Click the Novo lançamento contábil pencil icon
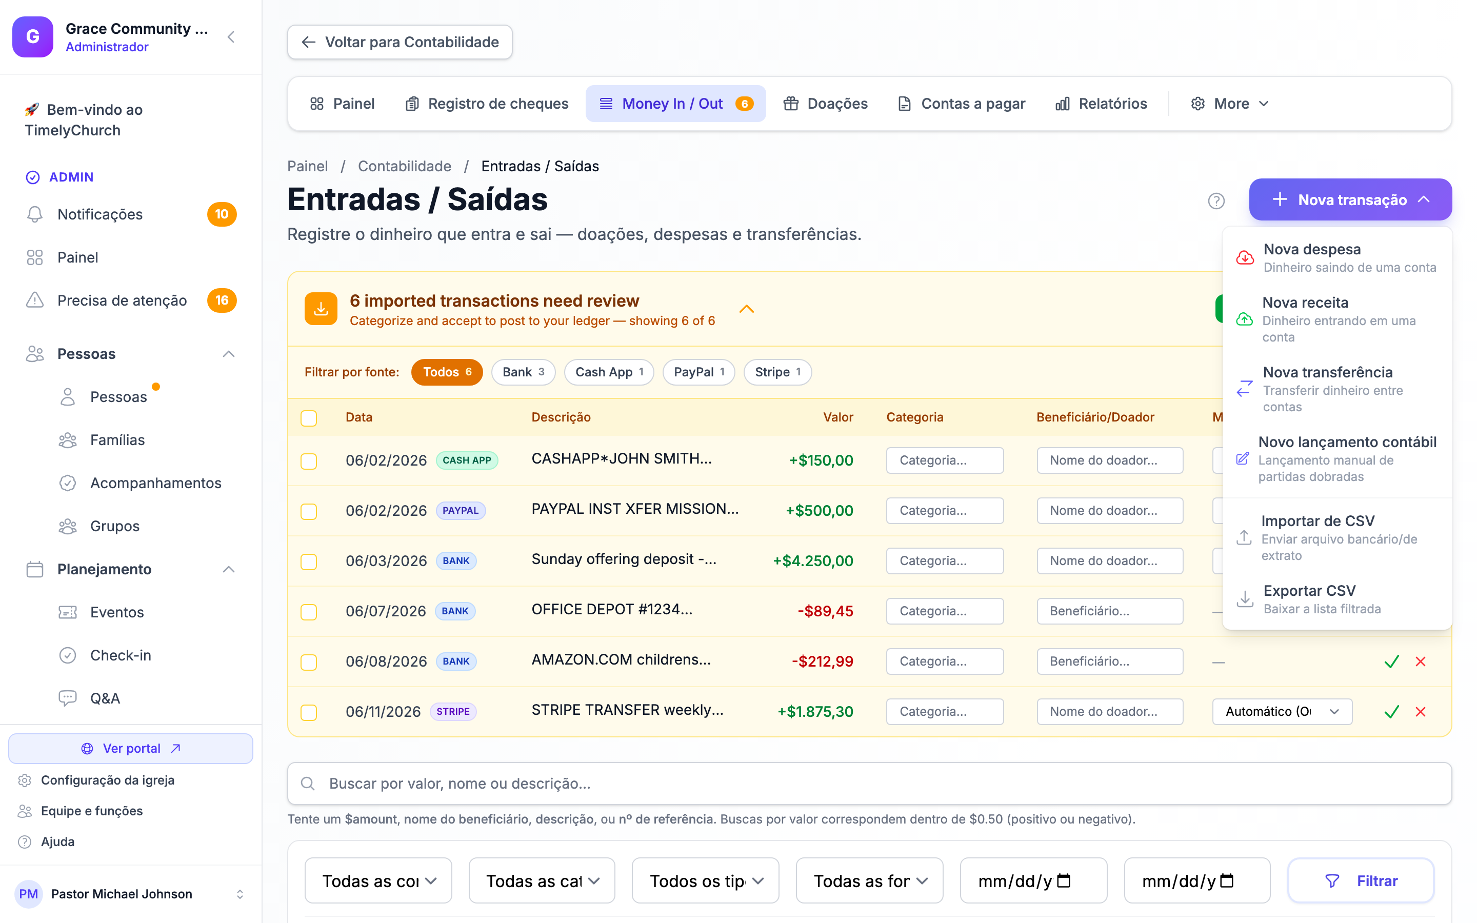This screenshot has width=1477, height=923. pos(1242,458)
